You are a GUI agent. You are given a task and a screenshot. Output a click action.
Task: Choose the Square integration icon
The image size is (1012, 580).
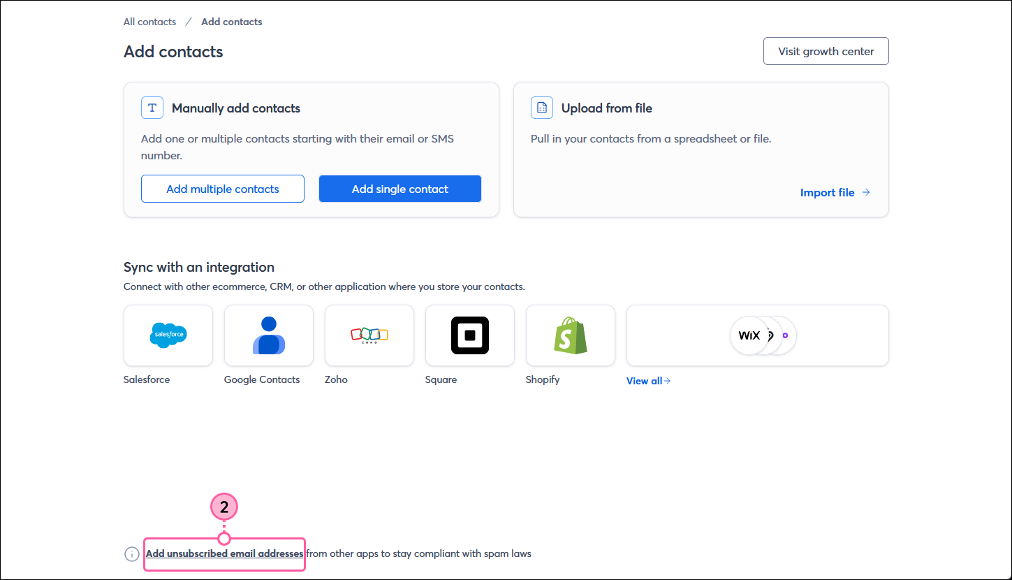click(469, 335)
